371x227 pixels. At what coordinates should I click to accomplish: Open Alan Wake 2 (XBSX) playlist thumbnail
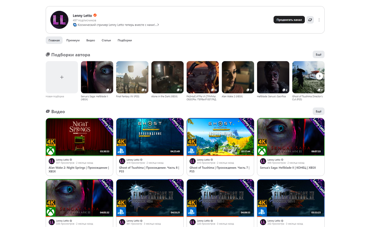tap(238, 77)
